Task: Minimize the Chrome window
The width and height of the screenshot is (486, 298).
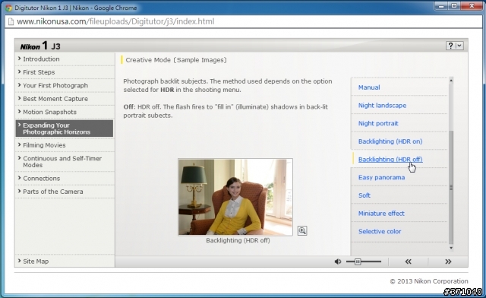Action: tap(441, 6)
